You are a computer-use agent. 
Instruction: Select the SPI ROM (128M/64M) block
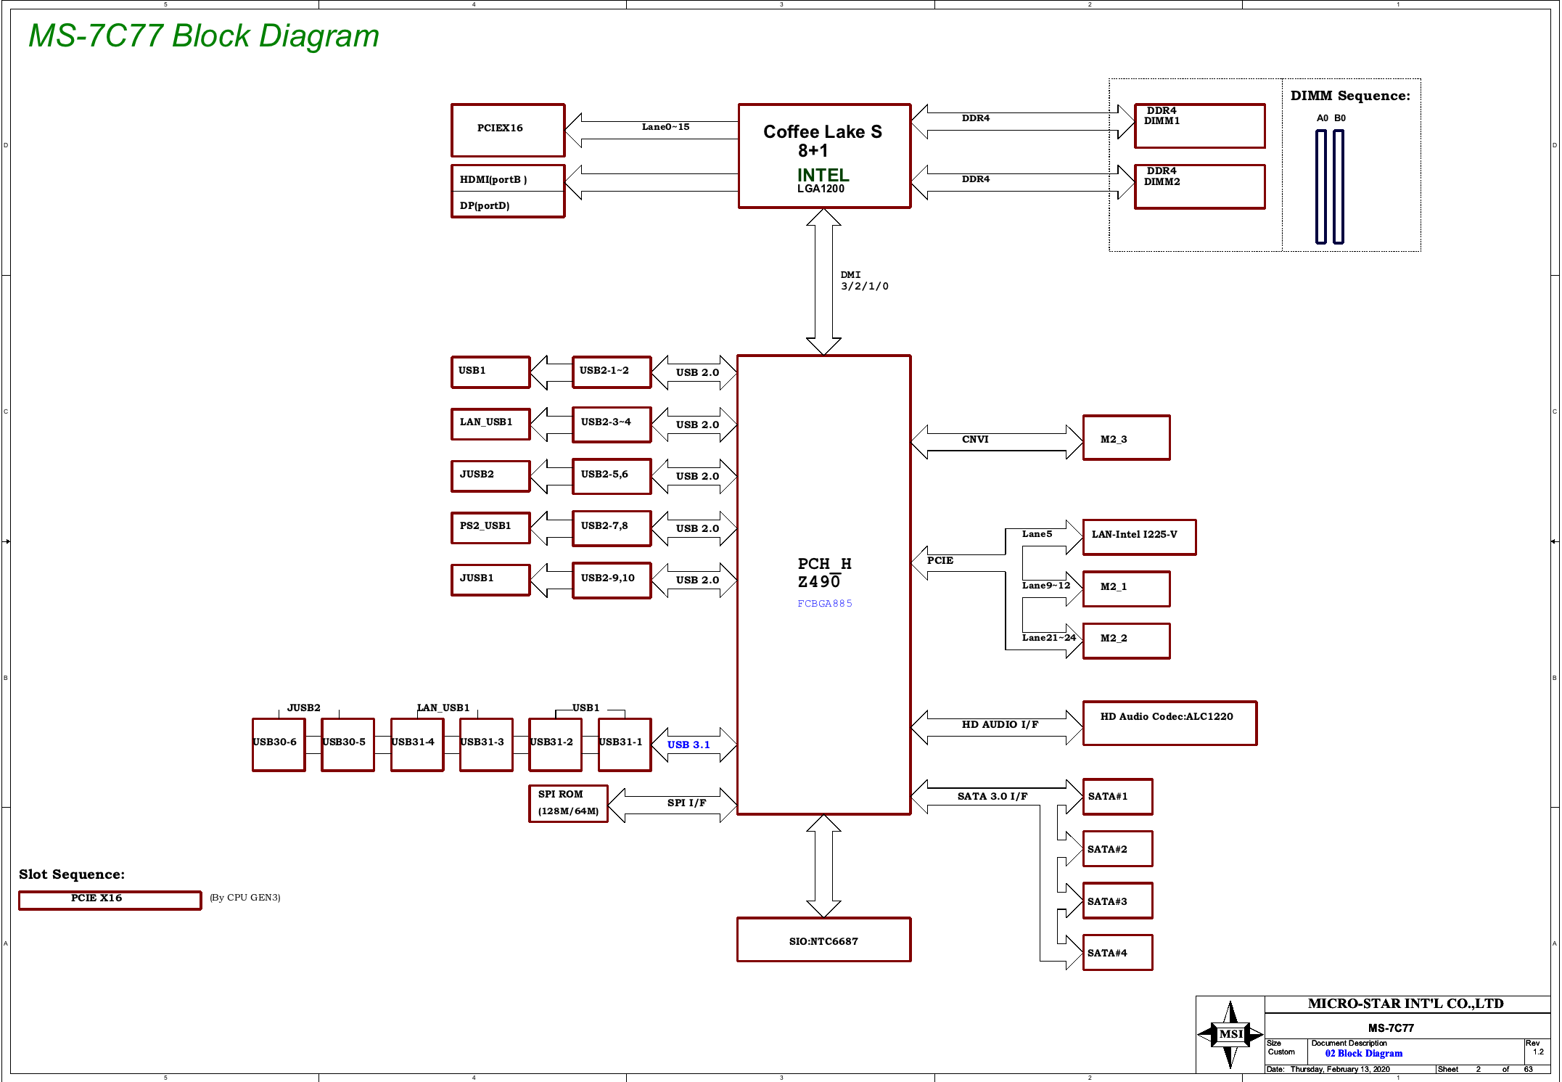point(568,803)
